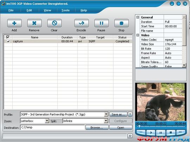This screenshot has height=142, width=190.
Task: Click the empty File name value cell
Action: pos(173,31)
